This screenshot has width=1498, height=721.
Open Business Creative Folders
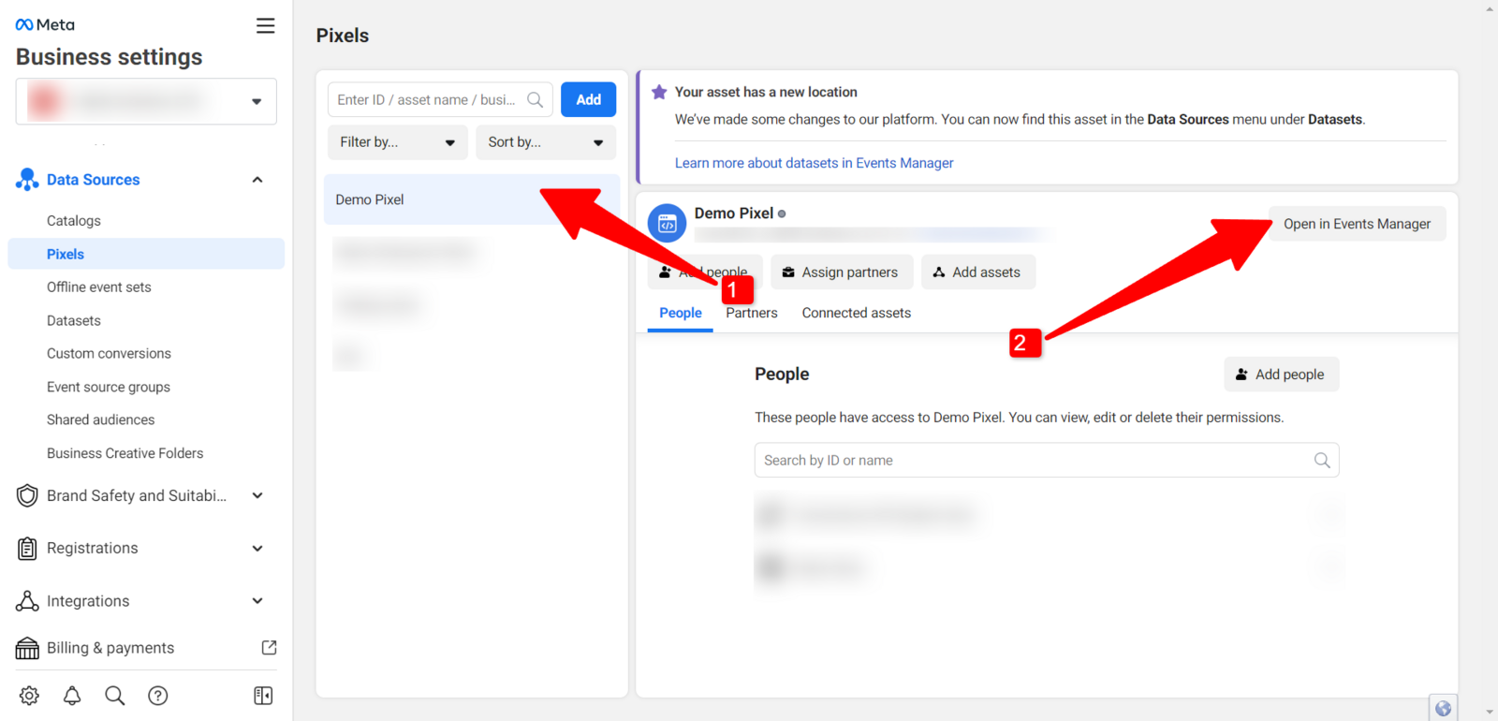click(x=125, y=453)
